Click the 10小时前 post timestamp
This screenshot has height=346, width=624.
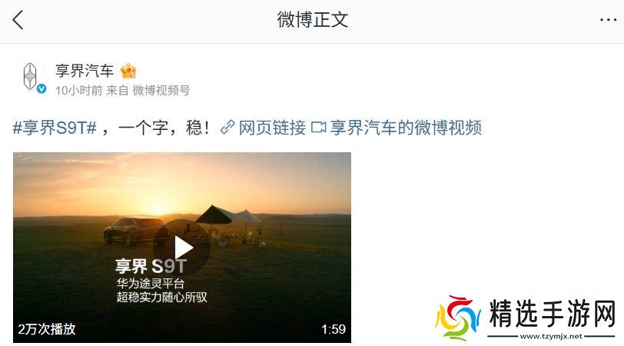79,91
